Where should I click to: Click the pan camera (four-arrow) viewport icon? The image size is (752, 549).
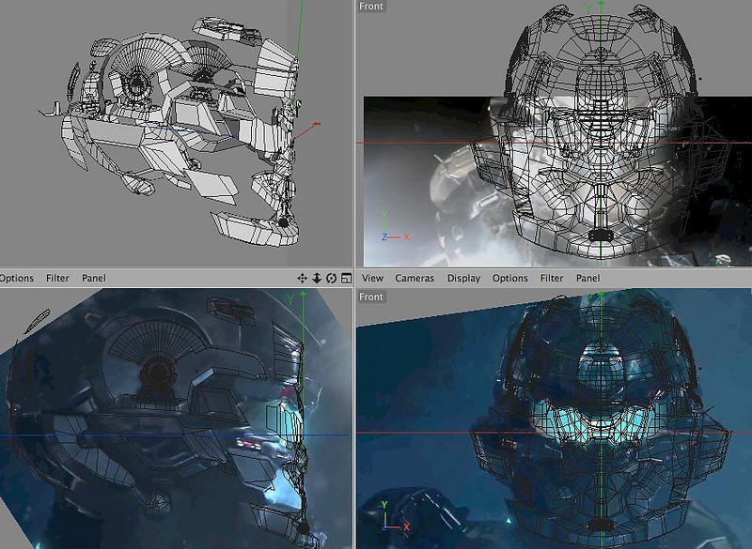point(302,278)
